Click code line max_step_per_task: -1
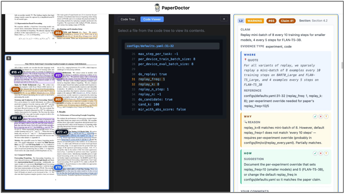345x194 pixels. point(158,54)
